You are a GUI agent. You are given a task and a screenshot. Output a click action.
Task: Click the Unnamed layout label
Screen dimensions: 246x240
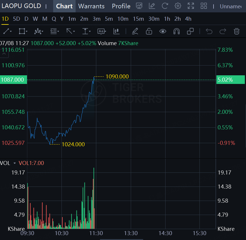pyautogui.click(x=230, y=6)
